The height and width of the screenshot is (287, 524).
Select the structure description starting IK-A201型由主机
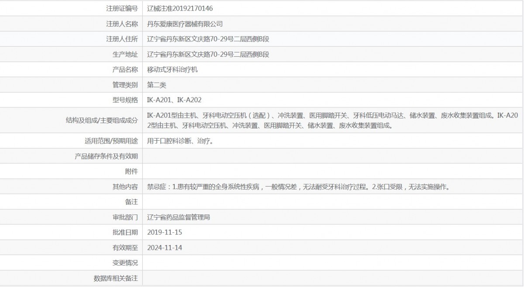pyautogui.click(x=332, y=120)
